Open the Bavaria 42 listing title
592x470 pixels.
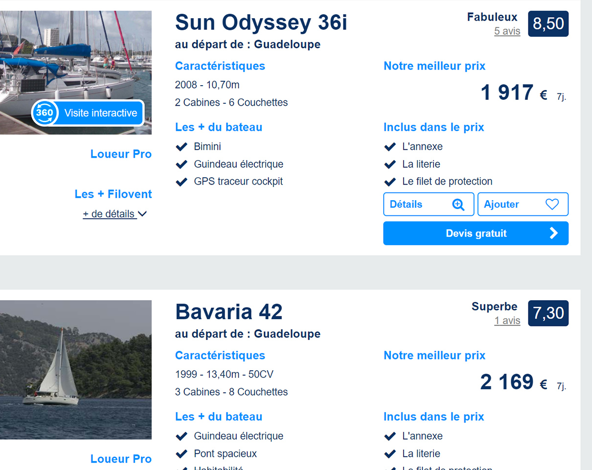click(x=229, y=312)
